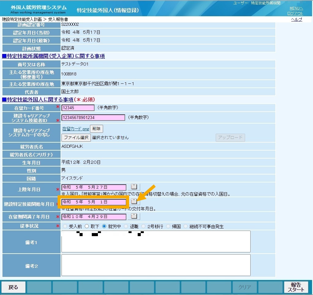The height and width of the screenshot is (295, 313).
Task: Click the 報告スタート button
Action: (296, 287)
